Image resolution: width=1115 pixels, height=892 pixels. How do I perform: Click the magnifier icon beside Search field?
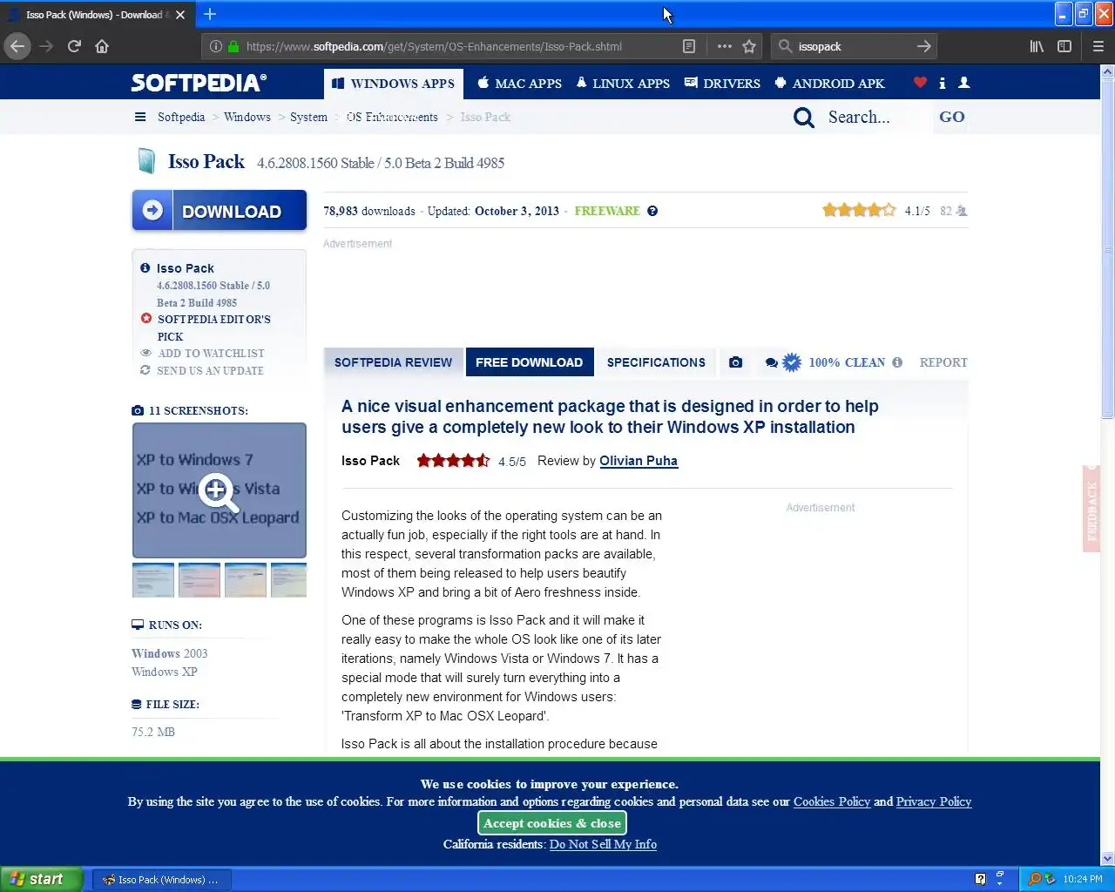pos(804,118)
